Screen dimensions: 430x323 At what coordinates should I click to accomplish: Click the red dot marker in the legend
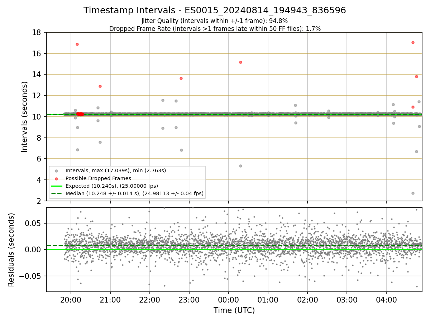coord(56,178)
